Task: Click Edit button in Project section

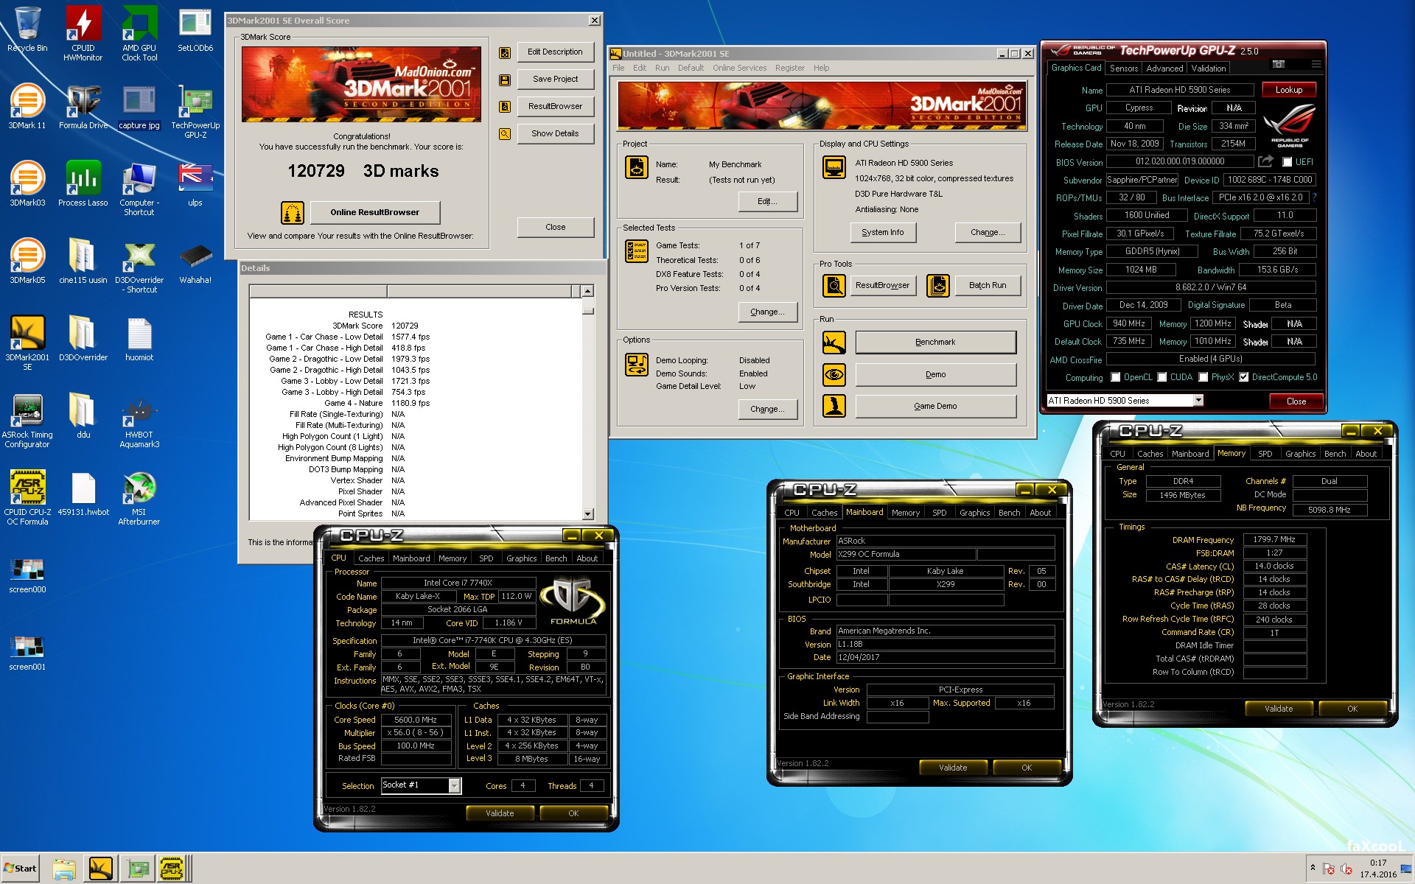Action: coord(767,202)
